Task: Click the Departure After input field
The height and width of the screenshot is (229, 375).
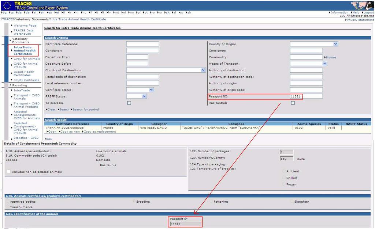Action: pyautogui.click(x=137, y=57)
